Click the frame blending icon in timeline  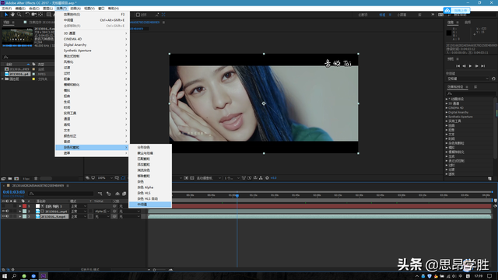124,194
